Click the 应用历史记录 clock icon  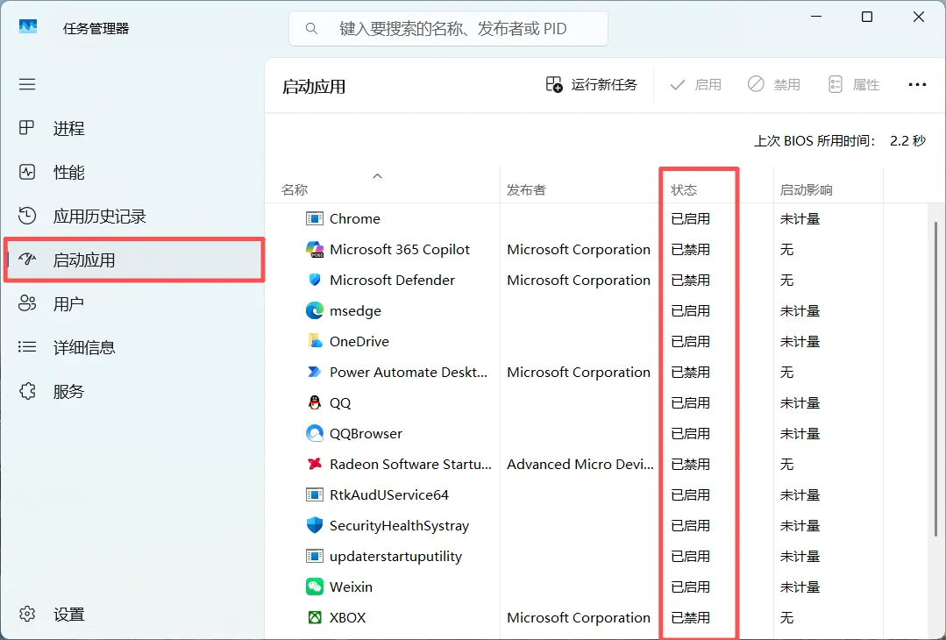point(27,216)
